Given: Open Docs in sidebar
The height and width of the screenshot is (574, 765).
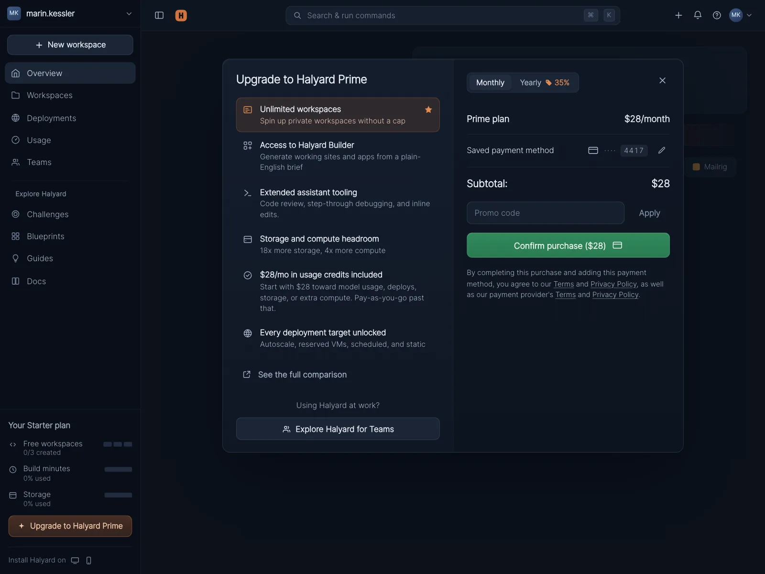Looking at the screenshot, I should [x=70, y=281].
